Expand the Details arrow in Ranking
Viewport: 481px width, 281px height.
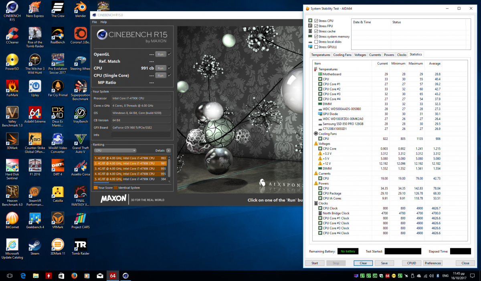[x=168, y=151]
